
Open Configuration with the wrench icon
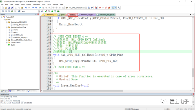(119, 8)
